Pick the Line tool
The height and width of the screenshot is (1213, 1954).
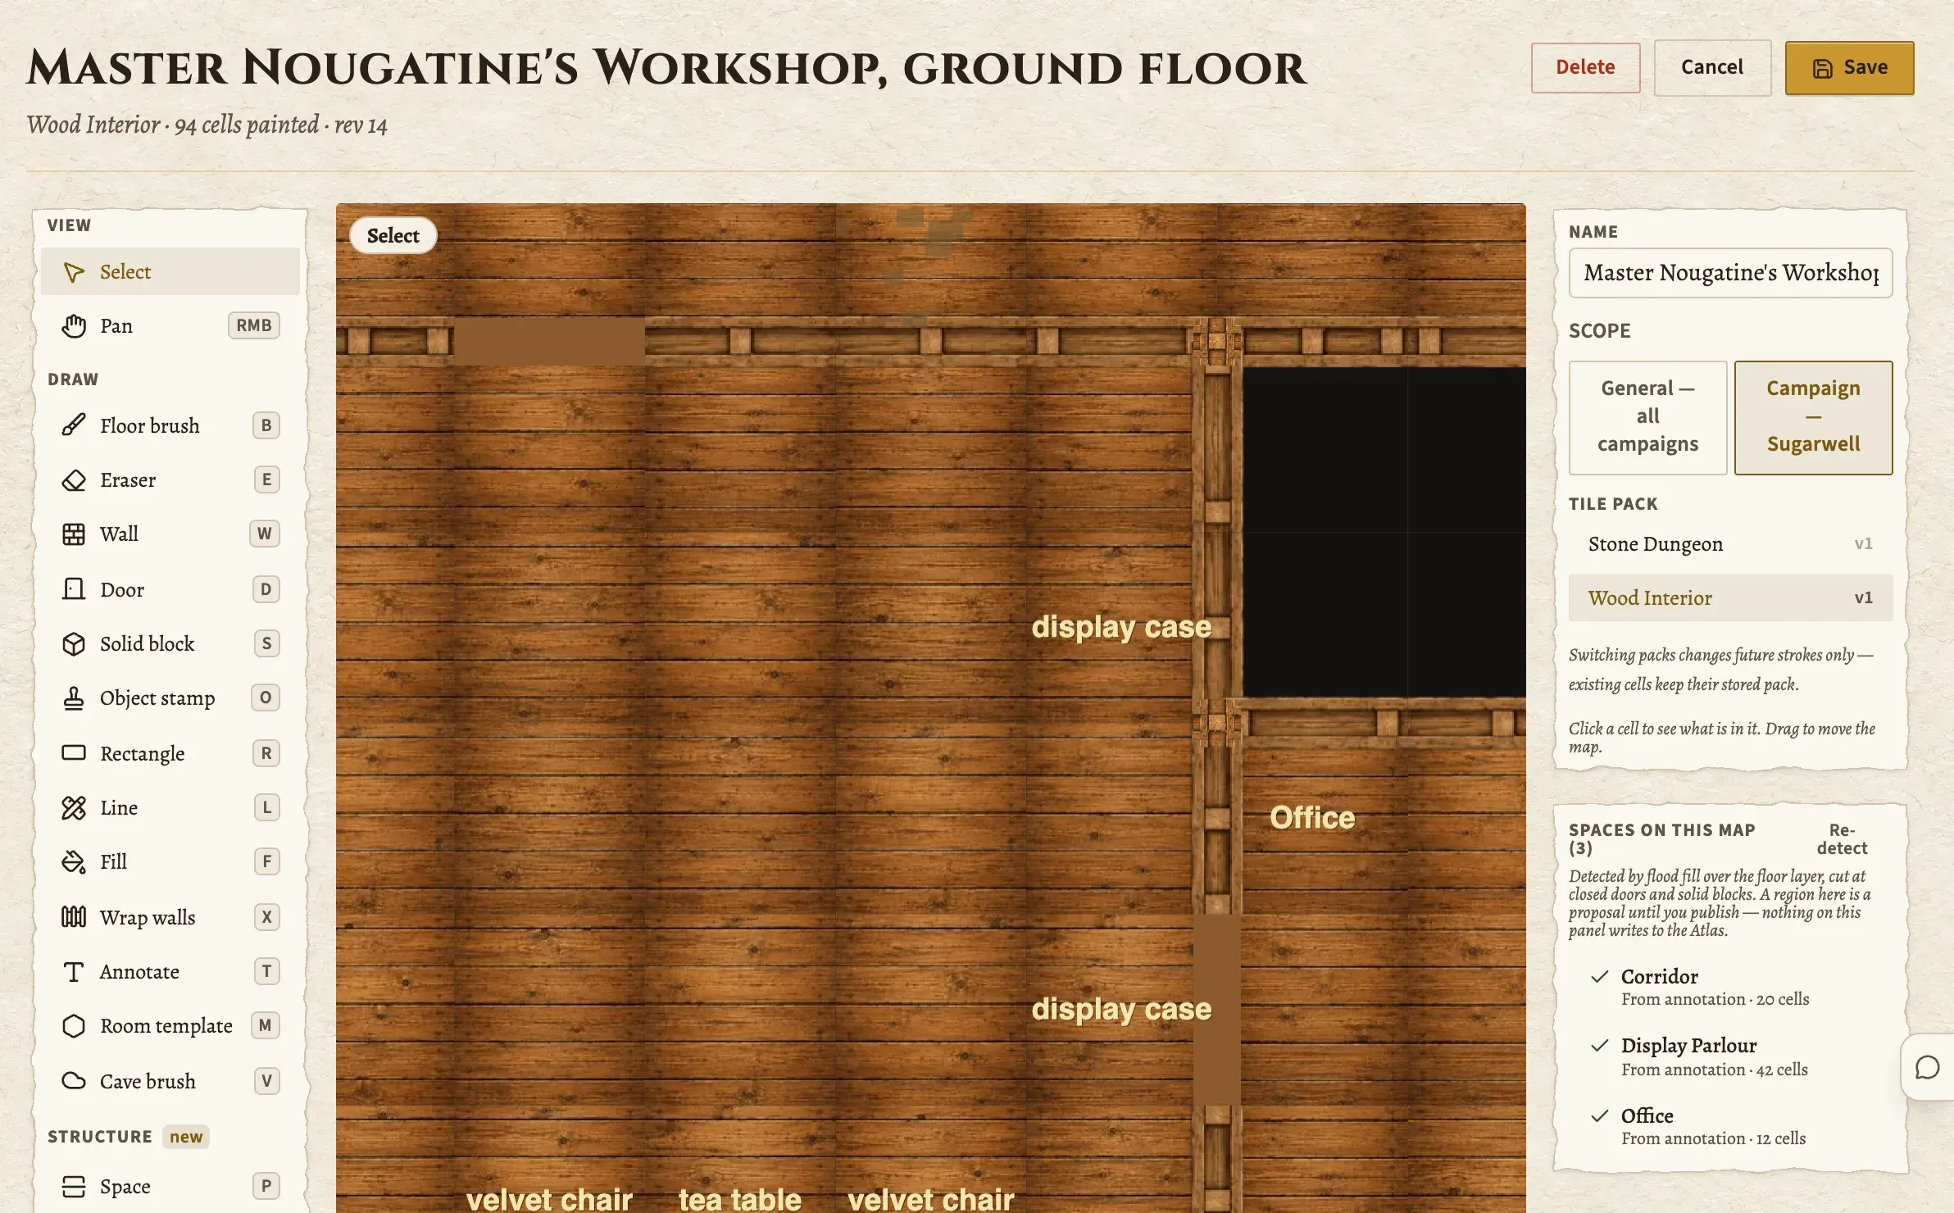[x=170, y=807]
